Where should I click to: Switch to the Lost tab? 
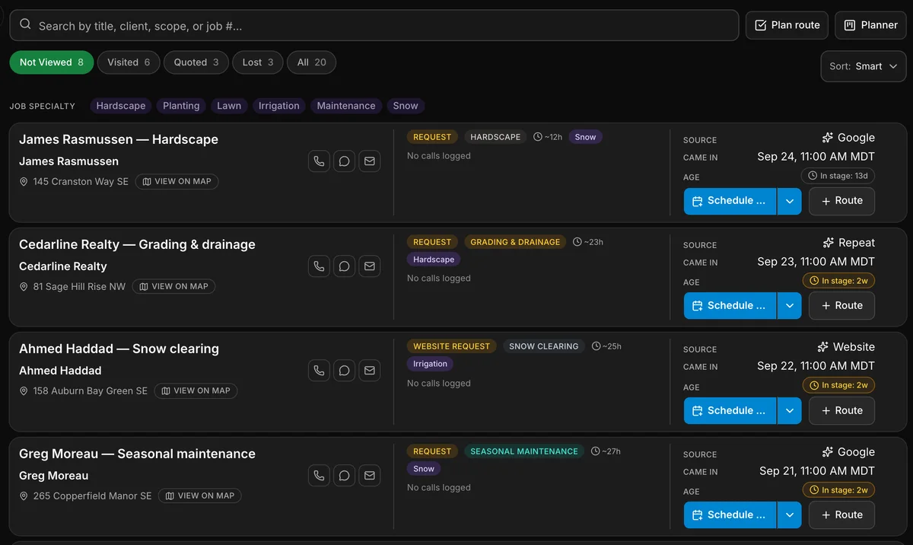[258, 62]
